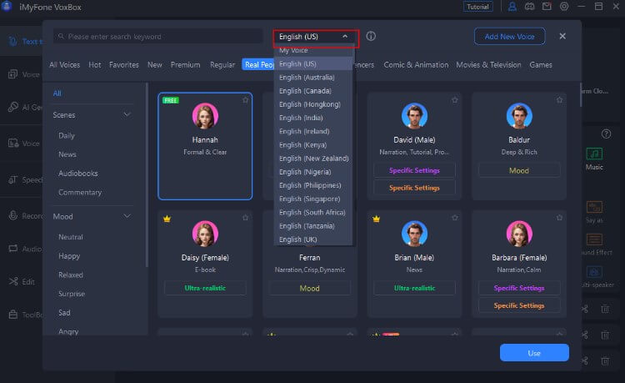The image size is (625, 383).
Task: Click the Record microphone sidebar icon
Action: coord(13,215)
